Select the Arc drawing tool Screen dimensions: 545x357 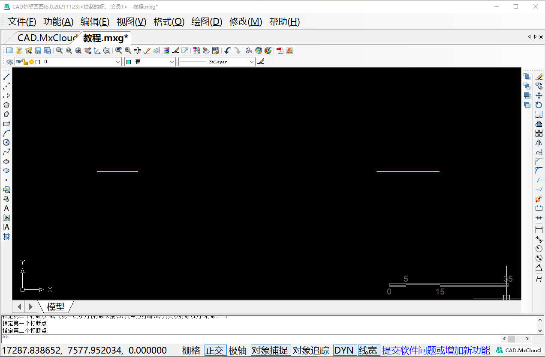tap(6, 133)
